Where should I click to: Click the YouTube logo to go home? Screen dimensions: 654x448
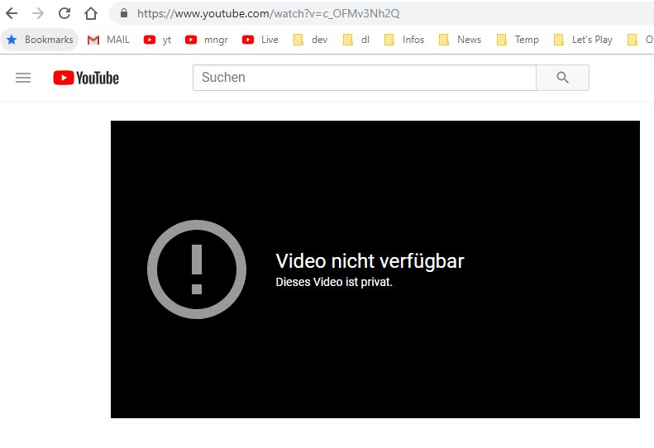[86, 78]
